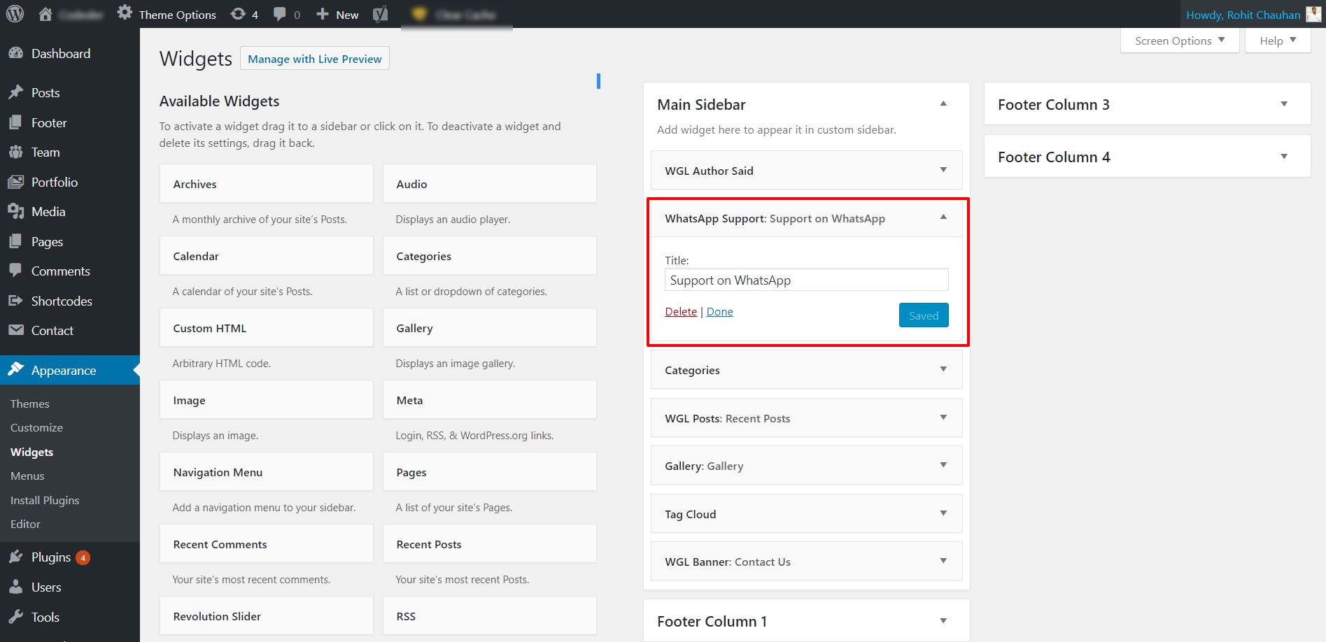The width and height of the screenshot is (1326, 642).
Task: Expand the Gallery: Gallery widget
Action: [x=943, y=465]
